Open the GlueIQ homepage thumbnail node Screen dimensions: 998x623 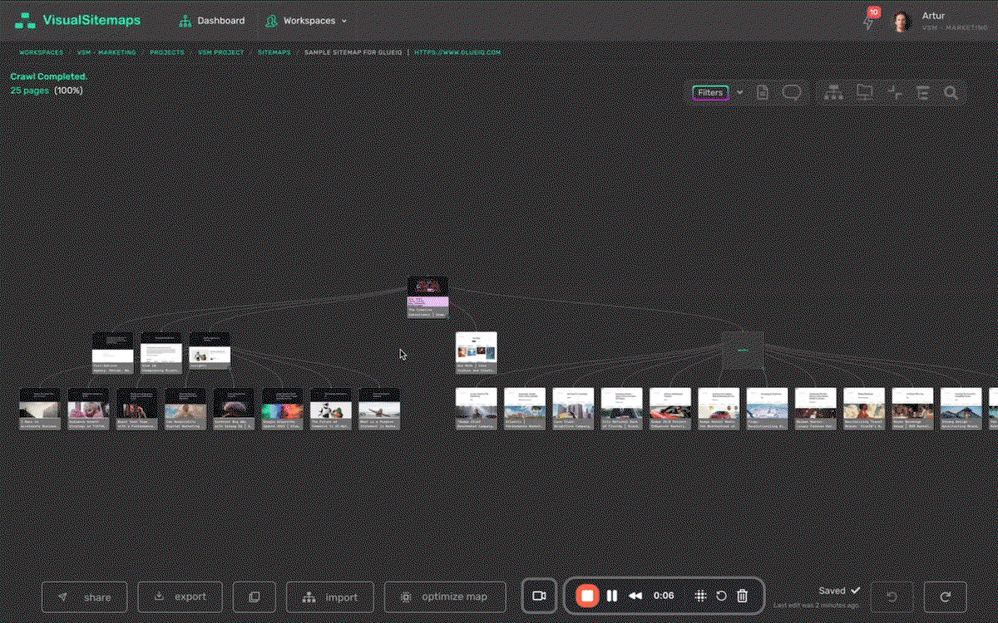point(427,296)
